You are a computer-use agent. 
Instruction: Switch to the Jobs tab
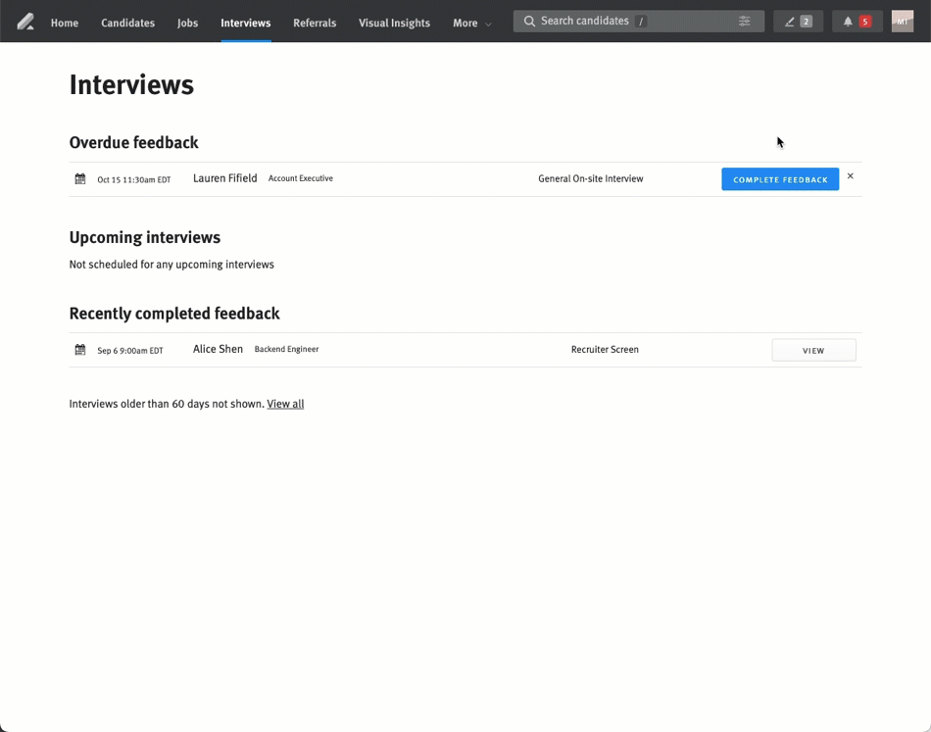pyautogui.click(x=187, y=23)
